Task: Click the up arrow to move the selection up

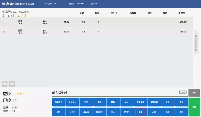Action: coord(5,84)
